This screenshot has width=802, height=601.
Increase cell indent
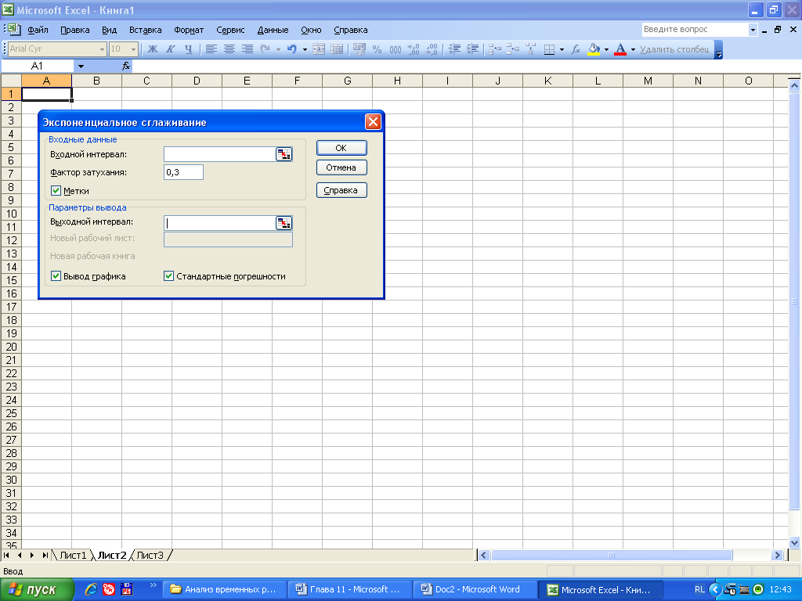tap(472, 49)
